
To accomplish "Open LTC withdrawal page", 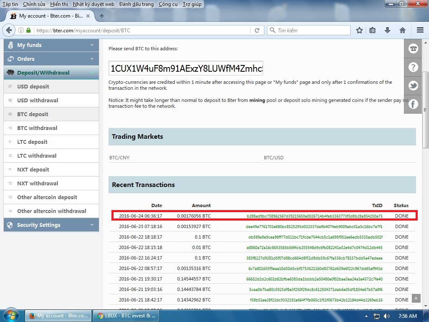I will click(x=51, y=156).
